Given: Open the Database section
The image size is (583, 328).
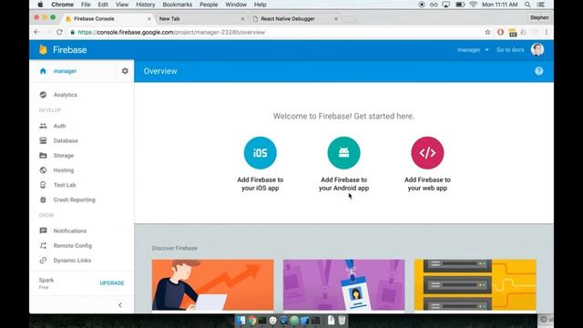Looking at the screenshot, I should pos(66,140).
